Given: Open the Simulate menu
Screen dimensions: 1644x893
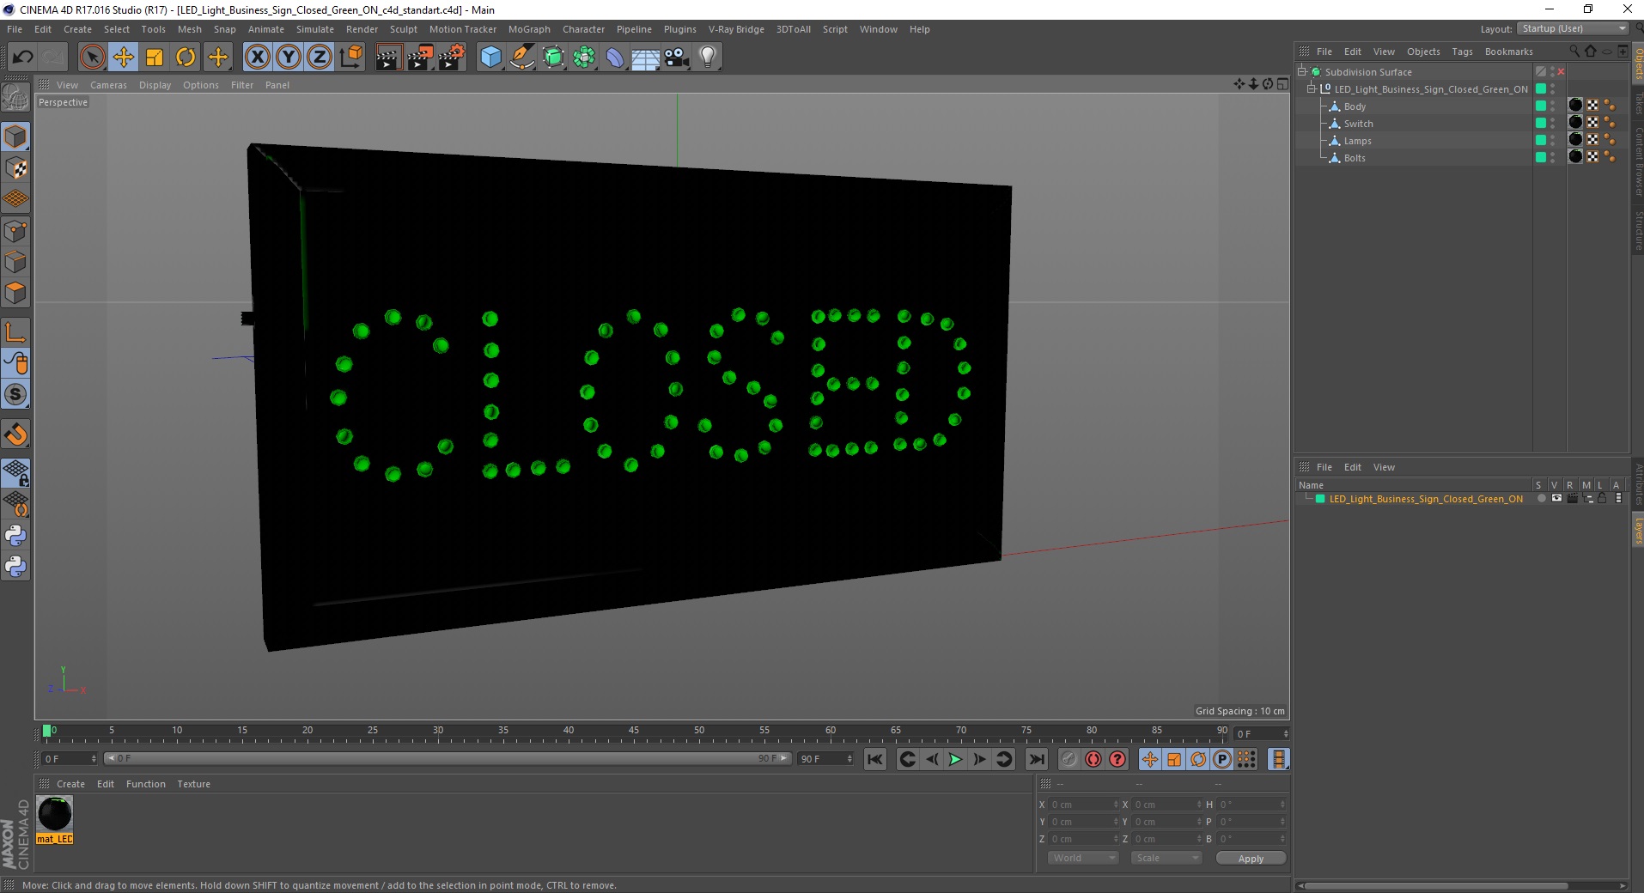Looking at the screenshot, I should [315, 29].
